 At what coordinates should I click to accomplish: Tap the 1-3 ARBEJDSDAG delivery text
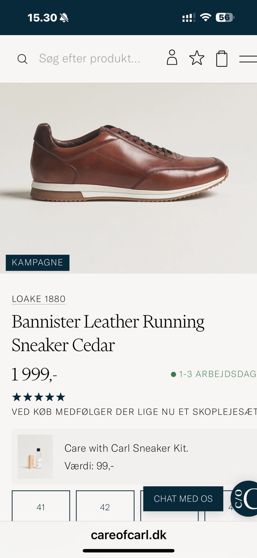tap(217, 374)
